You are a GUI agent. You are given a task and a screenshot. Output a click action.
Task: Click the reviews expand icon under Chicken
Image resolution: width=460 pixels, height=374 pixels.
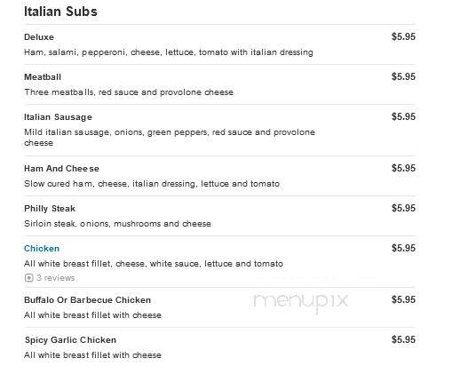[x=28, y=278]
